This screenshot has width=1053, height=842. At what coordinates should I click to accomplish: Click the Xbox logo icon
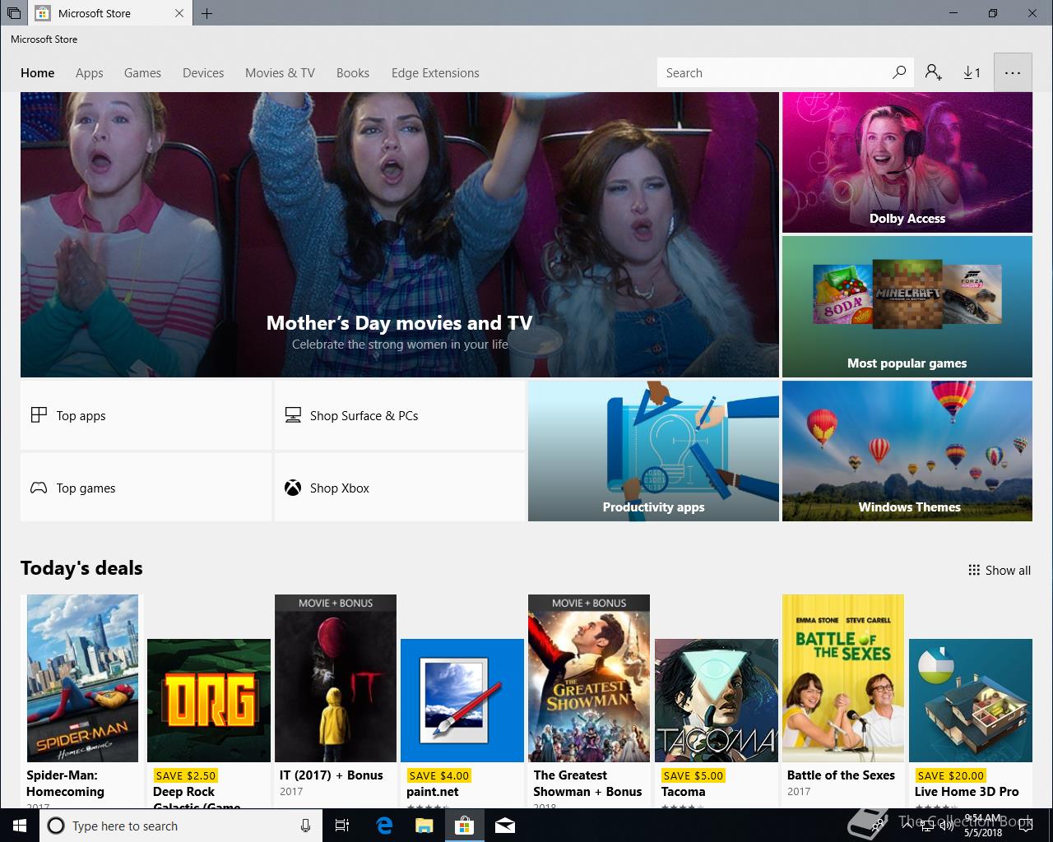[x=293, y=488]
